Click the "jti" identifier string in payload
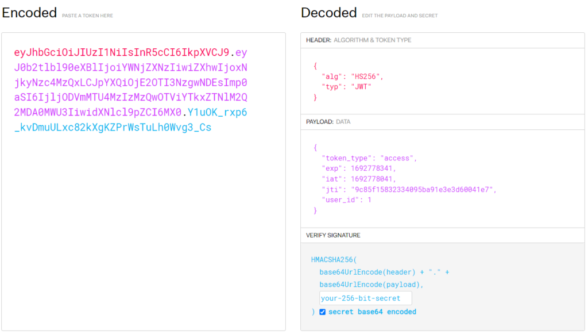The width and height of the screenshot is (588, 334). point(423,189)
